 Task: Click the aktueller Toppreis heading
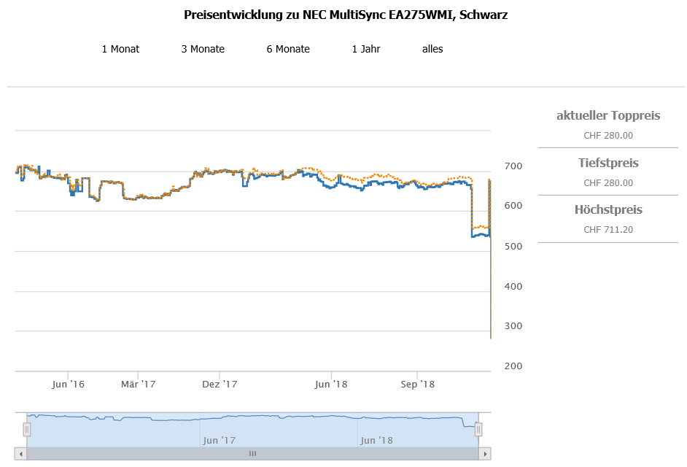tap(608, 115)
